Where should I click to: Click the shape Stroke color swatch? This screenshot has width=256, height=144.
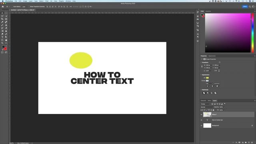pyautogui.click(x=207, y=81)
